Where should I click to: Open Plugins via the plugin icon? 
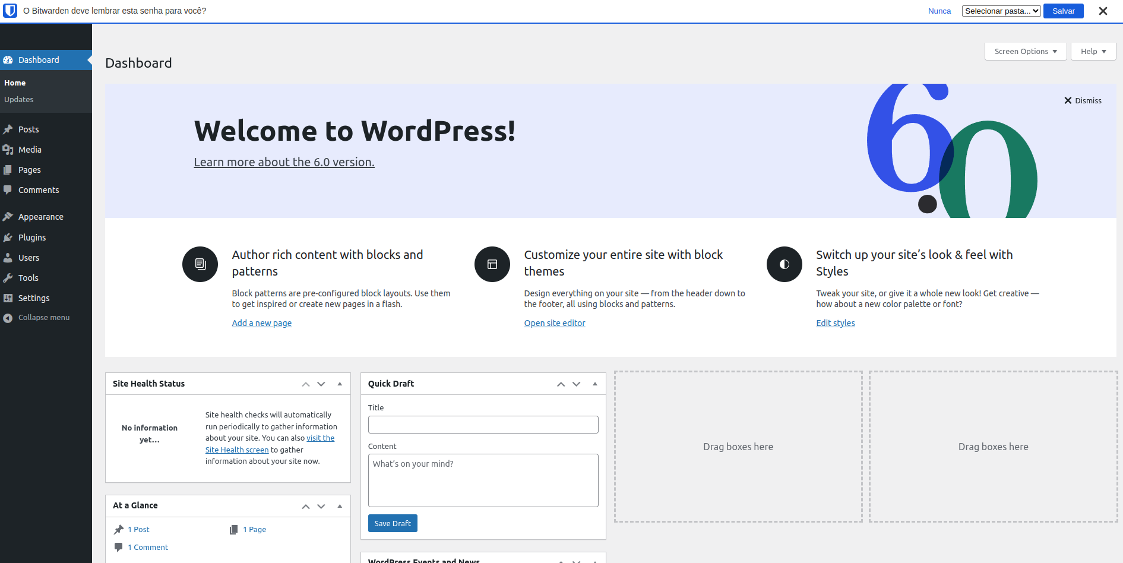[9, 237]
